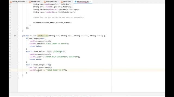Toggle the fold marker at line 37
Image resolution: width=174 pixels, height=97 pixels.
click(x=18, y=25)
